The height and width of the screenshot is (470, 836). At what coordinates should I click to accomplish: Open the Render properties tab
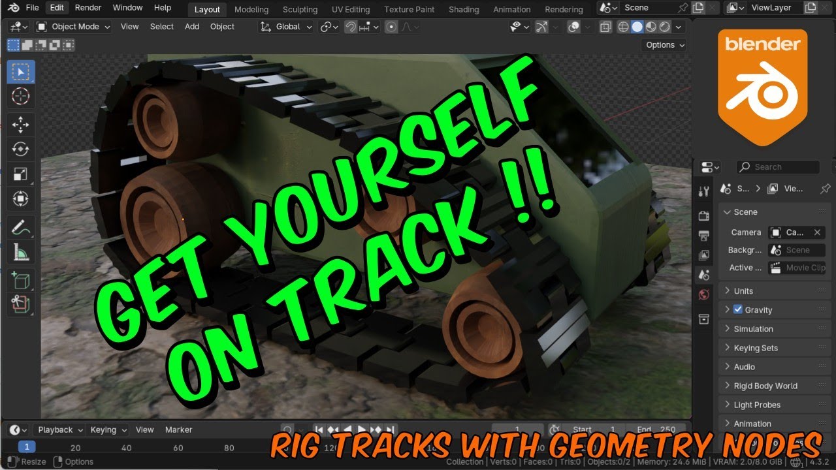point(703,215)
